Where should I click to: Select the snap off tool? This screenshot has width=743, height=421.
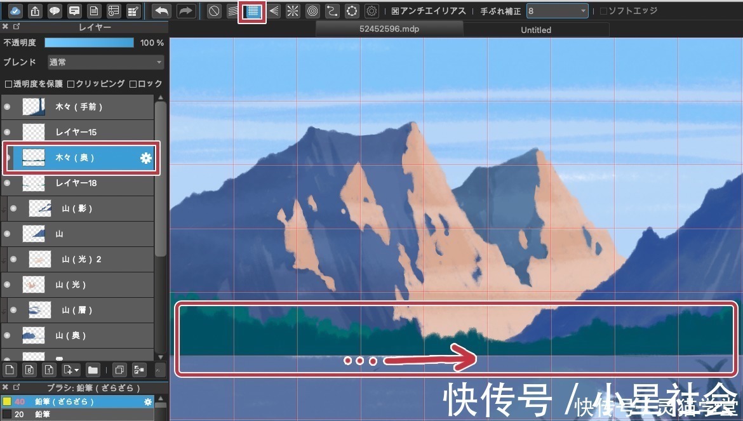point(213,11)
